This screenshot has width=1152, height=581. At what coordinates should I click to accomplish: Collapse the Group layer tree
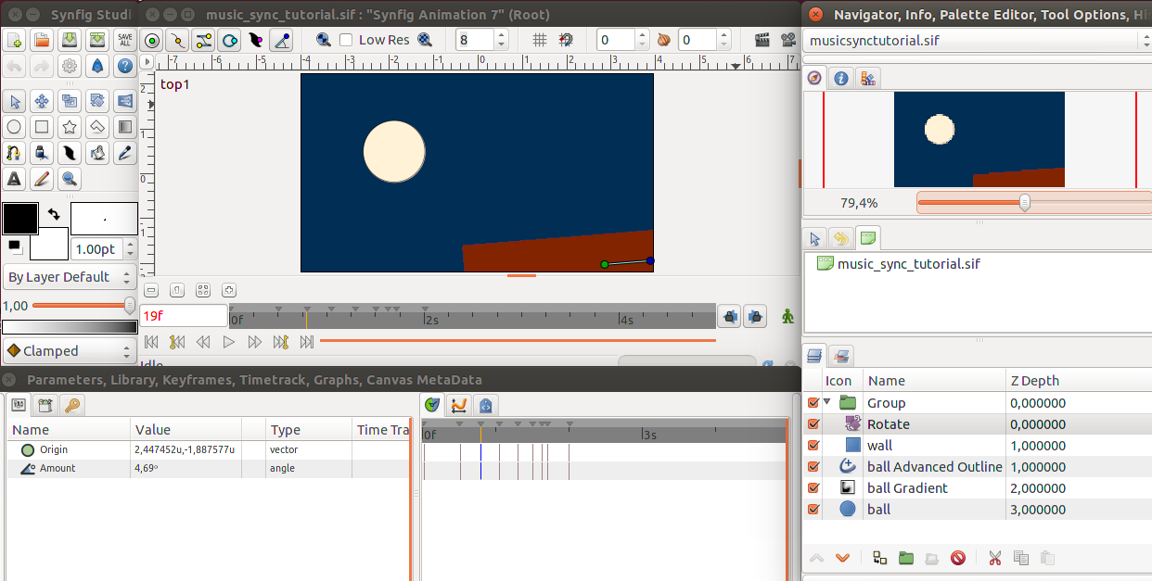click(827, 402)
